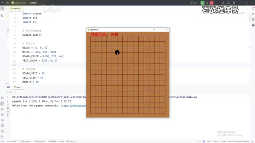
Task: Open Run panel more options dots
Action: pos(16,93)
